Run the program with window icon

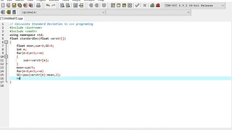click(119, 5)
